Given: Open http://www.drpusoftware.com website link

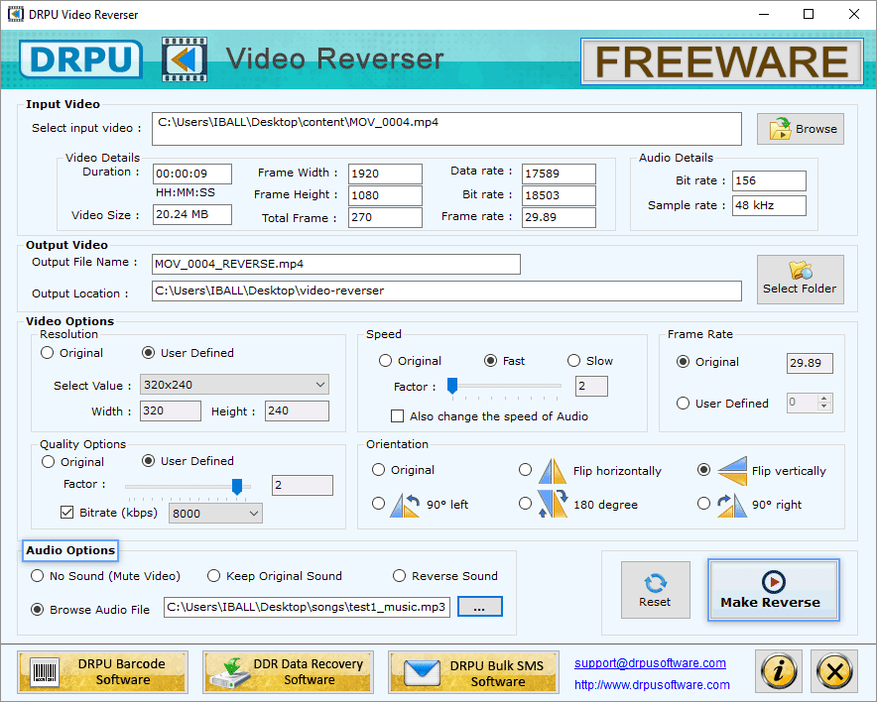Looking at the screenshot, I should [x=652, y=685].
